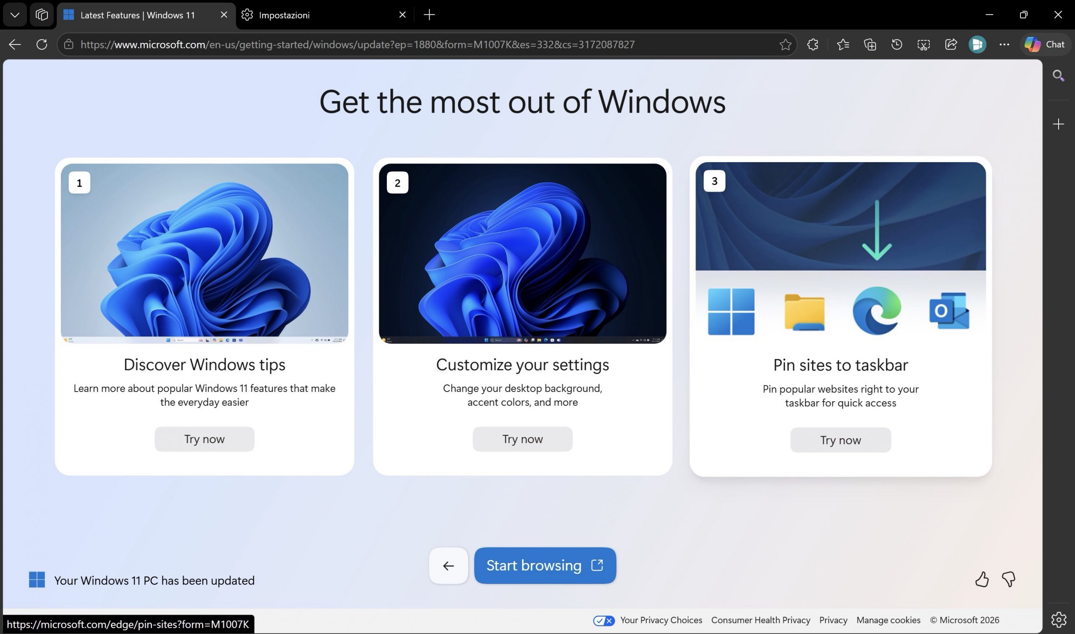Try now under Customize your settings
1075x634 pixels.
522,439
